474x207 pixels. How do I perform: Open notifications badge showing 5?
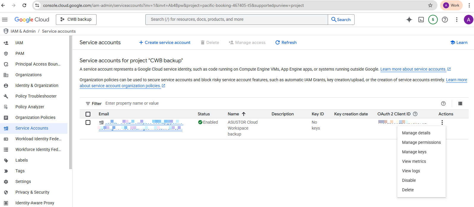(433, 20)
